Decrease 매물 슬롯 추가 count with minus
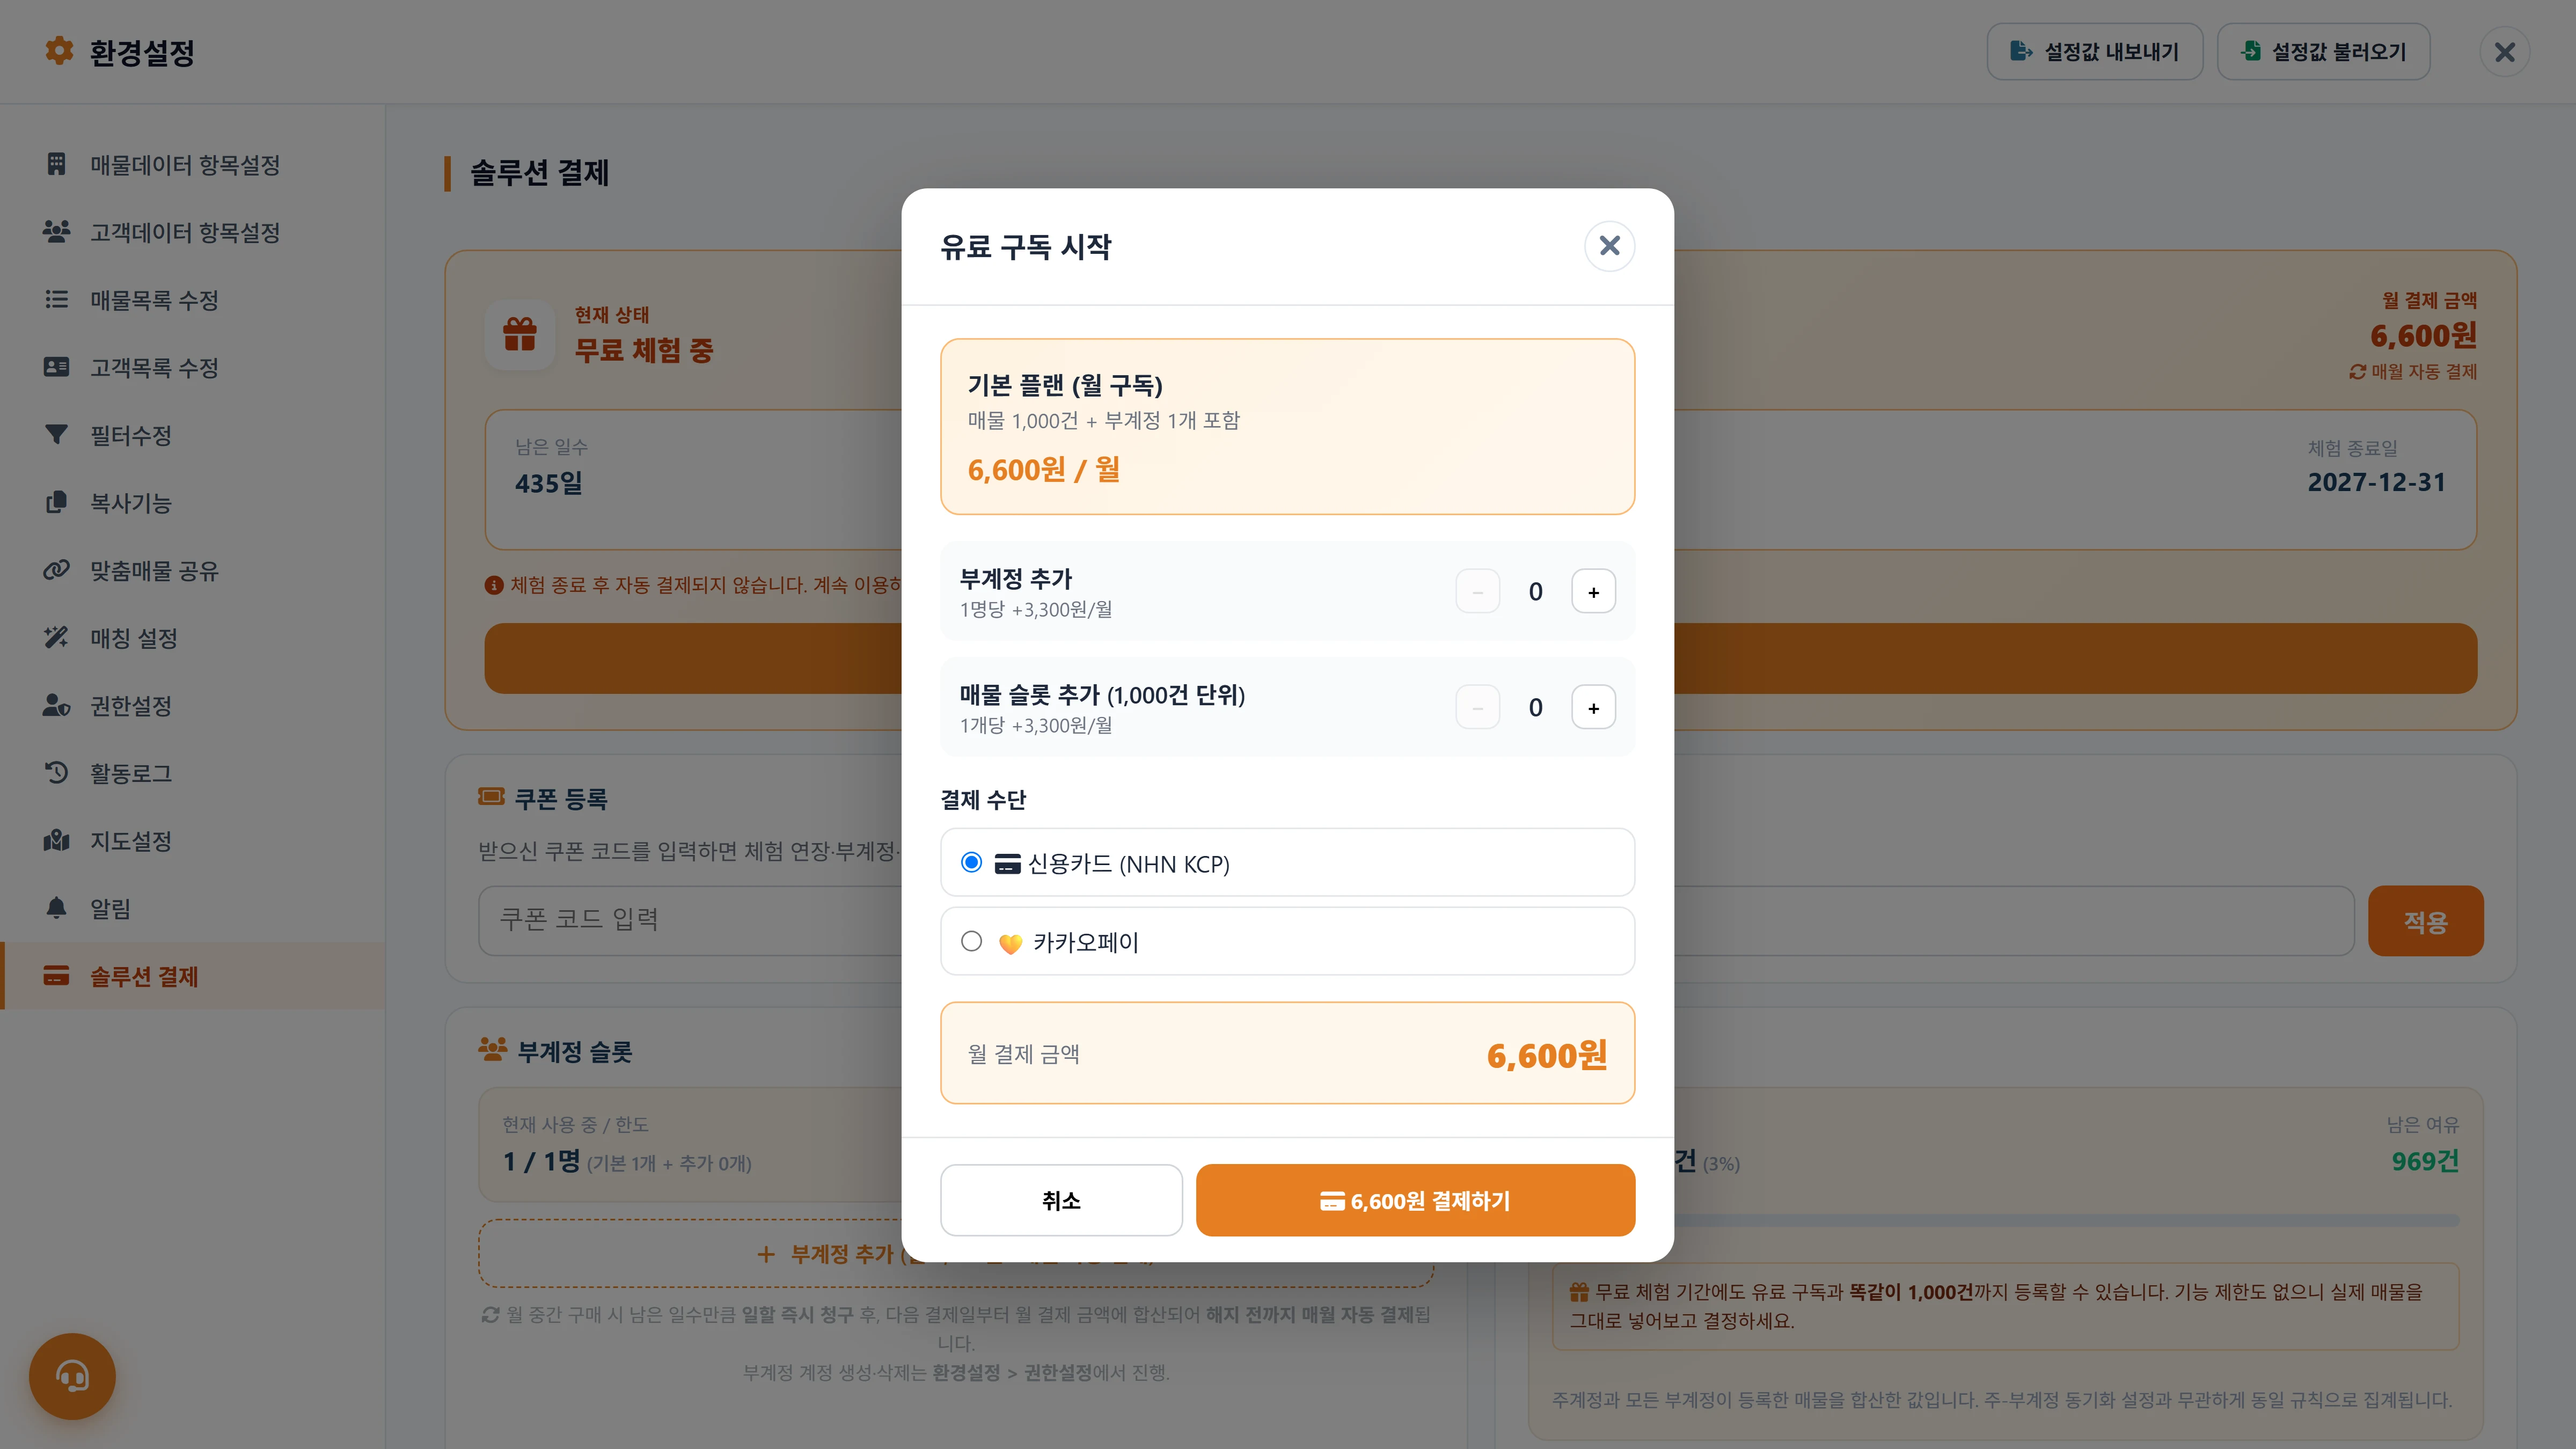 pos(1477,707)
